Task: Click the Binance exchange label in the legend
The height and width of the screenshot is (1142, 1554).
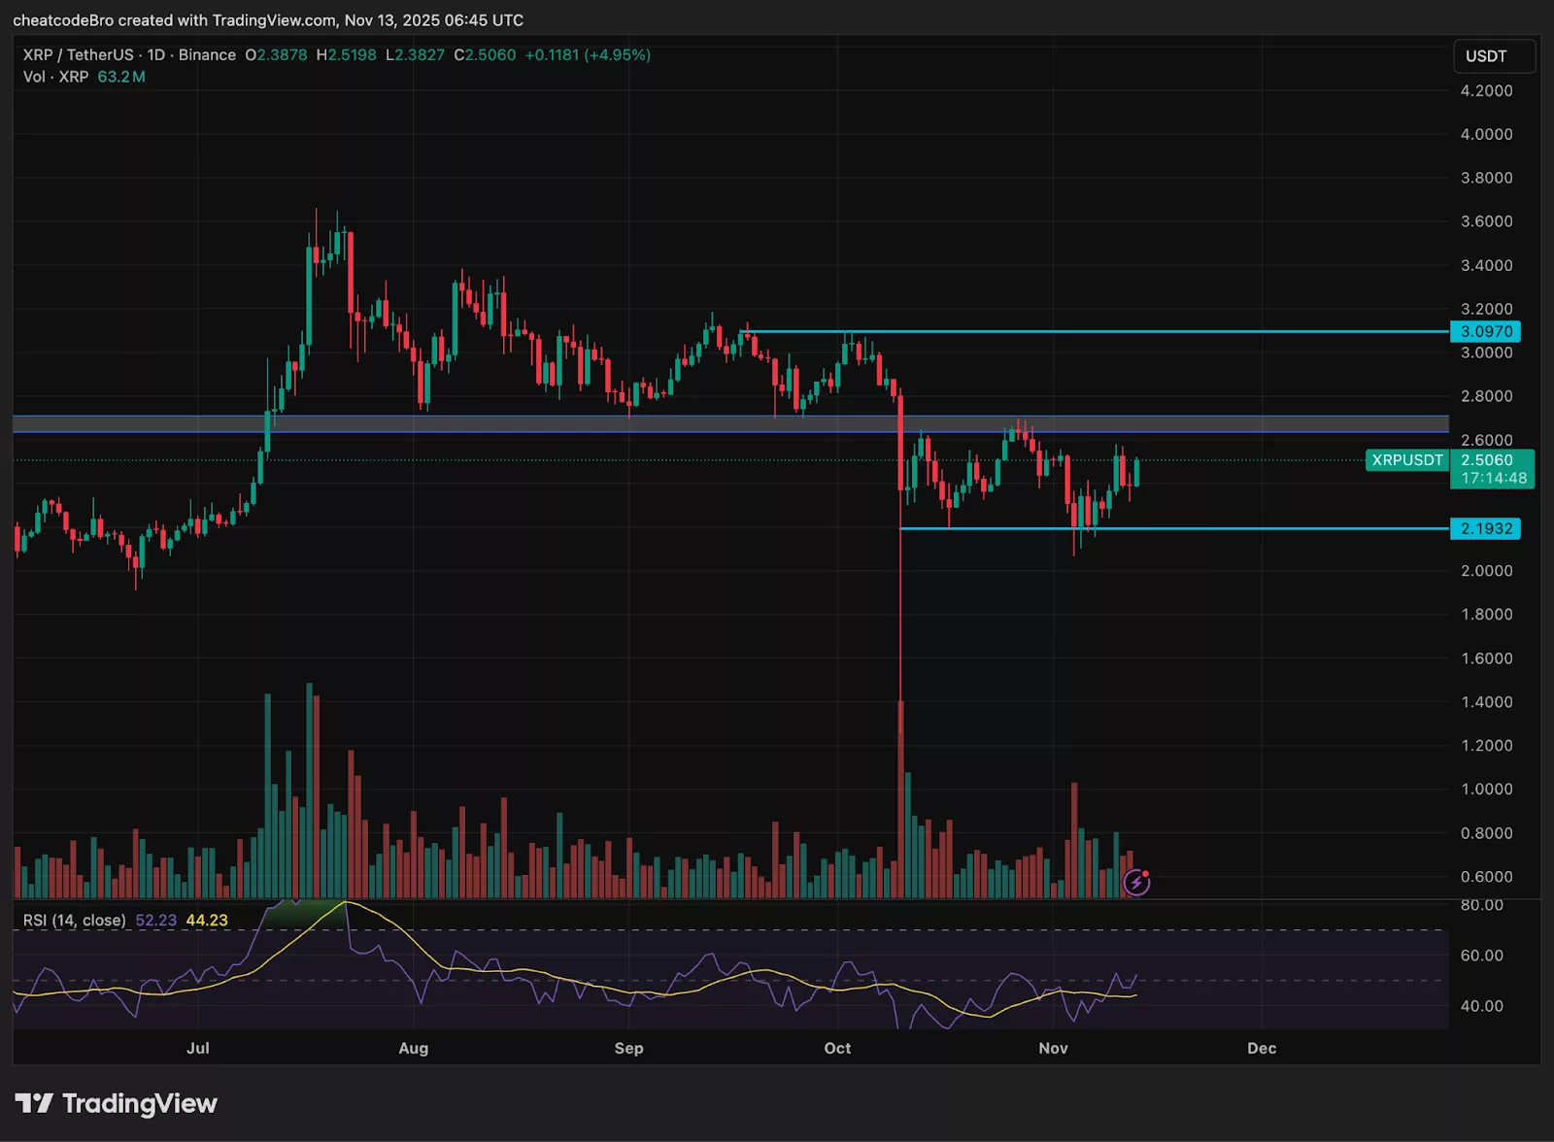Action: click(206, 55)
